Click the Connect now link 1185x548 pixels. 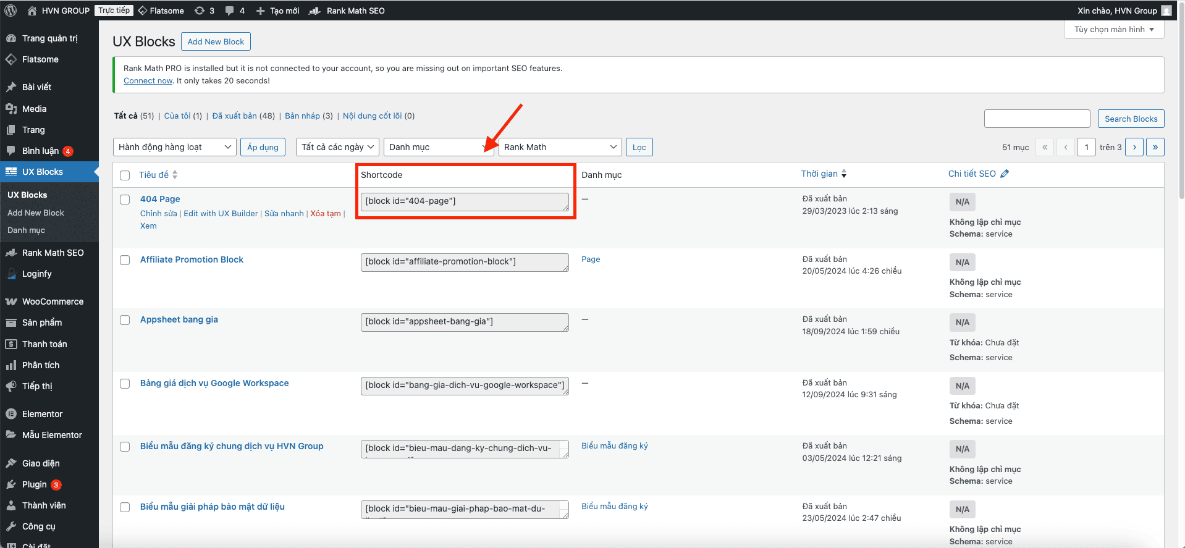pos(148,80)
